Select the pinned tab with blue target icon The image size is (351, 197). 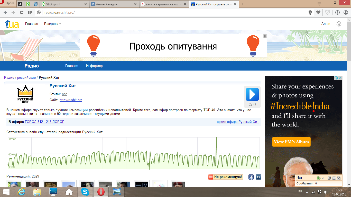(35, 4)
